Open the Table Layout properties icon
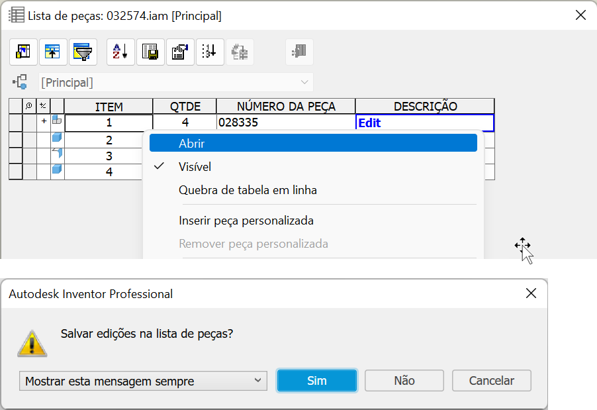 [180, 52]
